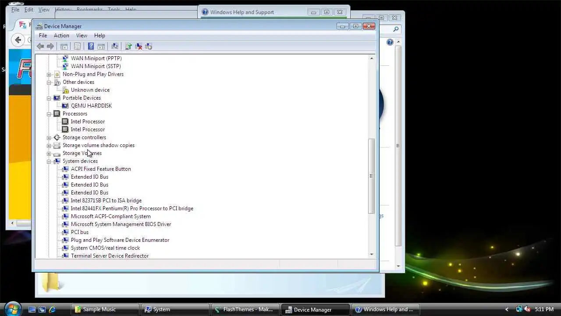Expand the Non-Plug and Play Drivers node
Viewport: 561px width, 316px height.
49,75
